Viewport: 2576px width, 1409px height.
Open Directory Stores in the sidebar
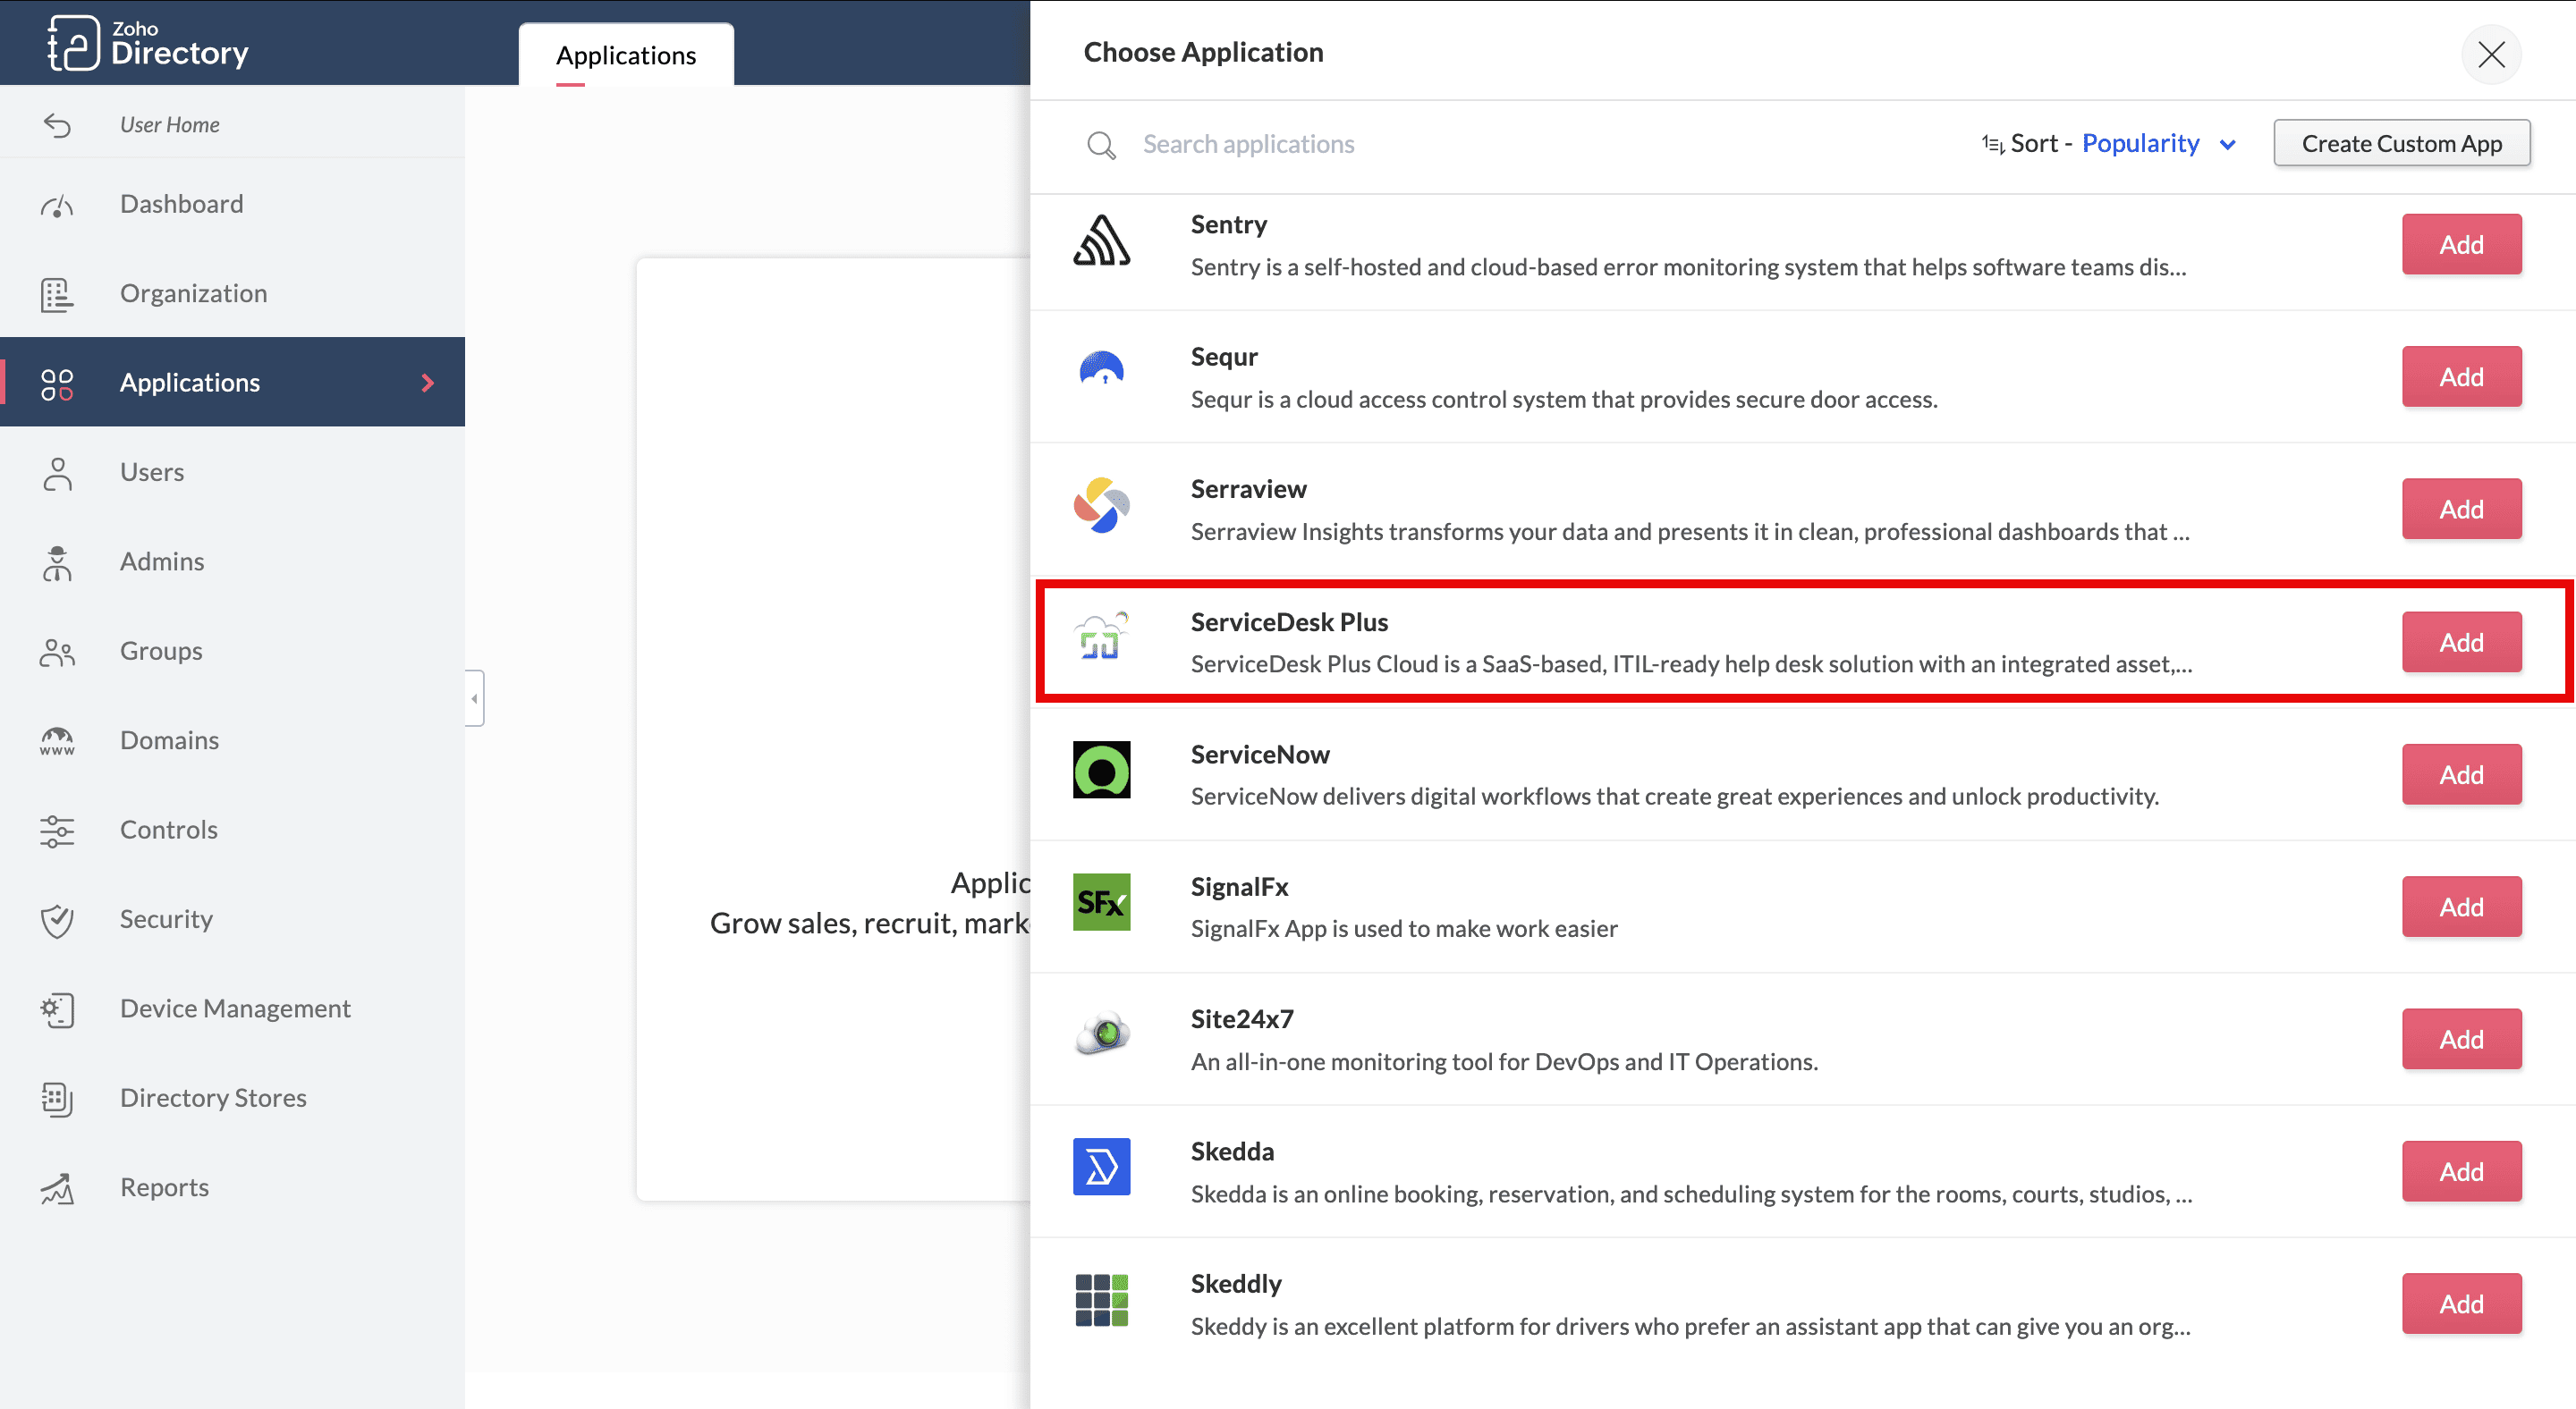coord(213,1097)
